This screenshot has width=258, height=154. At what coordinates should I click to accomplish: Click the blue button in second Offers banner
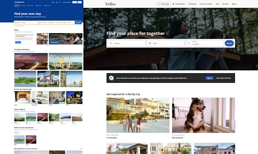(54, 42)
